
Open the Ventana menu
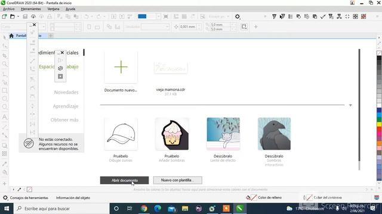pos(53,9)
